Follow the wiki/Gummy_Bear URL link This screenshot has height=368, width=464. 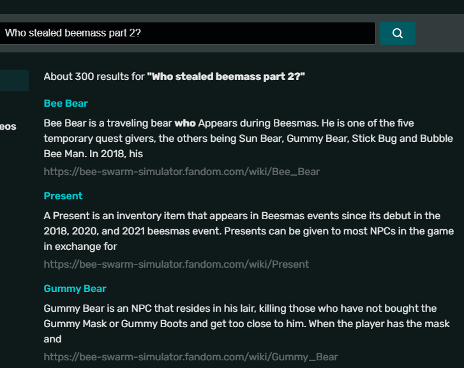coord(190,356)
